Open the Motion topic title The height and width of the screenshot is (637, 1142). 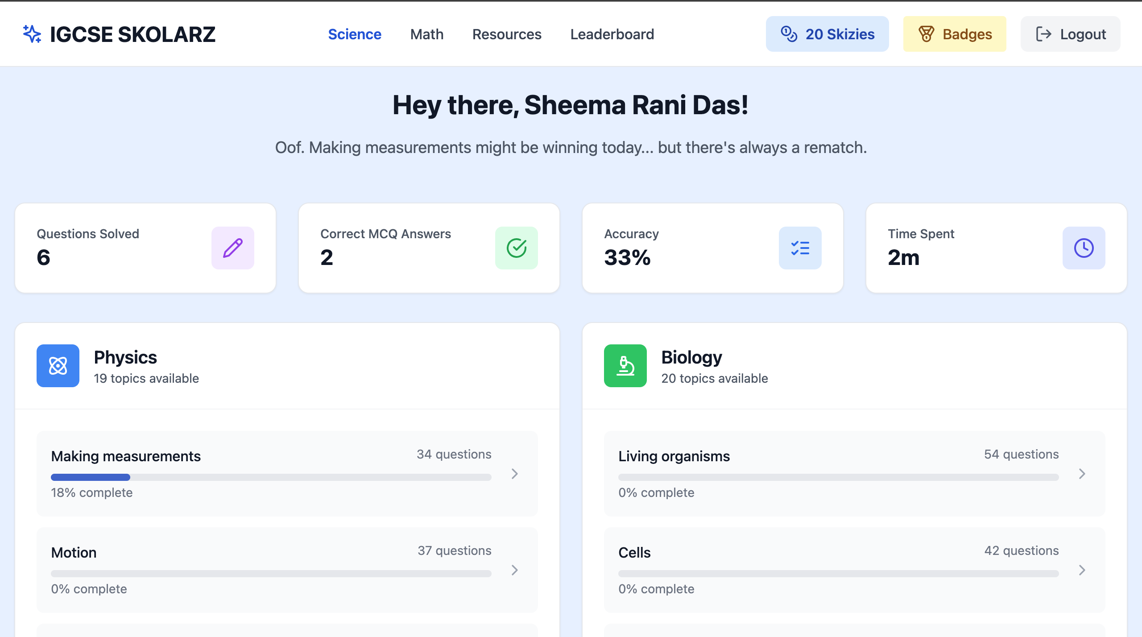74,553
